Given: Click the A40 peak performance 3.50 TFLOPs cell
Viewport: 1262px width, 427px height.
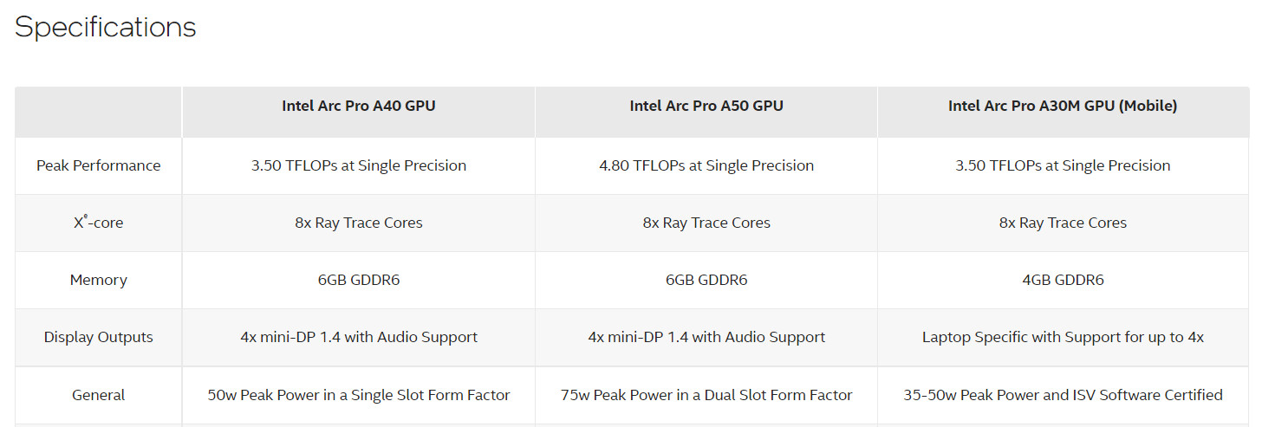Looking at the screenshot, I should (x=358, y=165).
